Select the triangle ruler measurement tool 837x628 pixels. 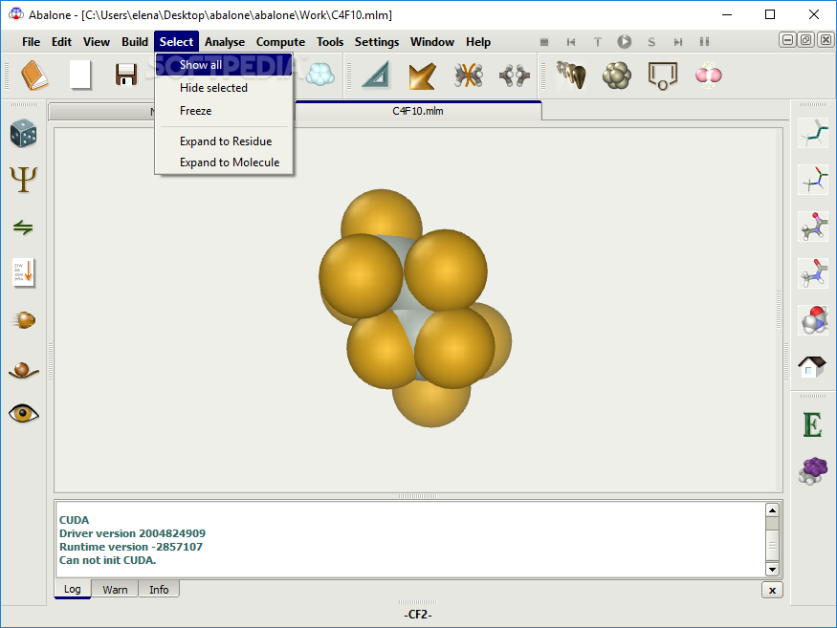[x=376, y=75]
